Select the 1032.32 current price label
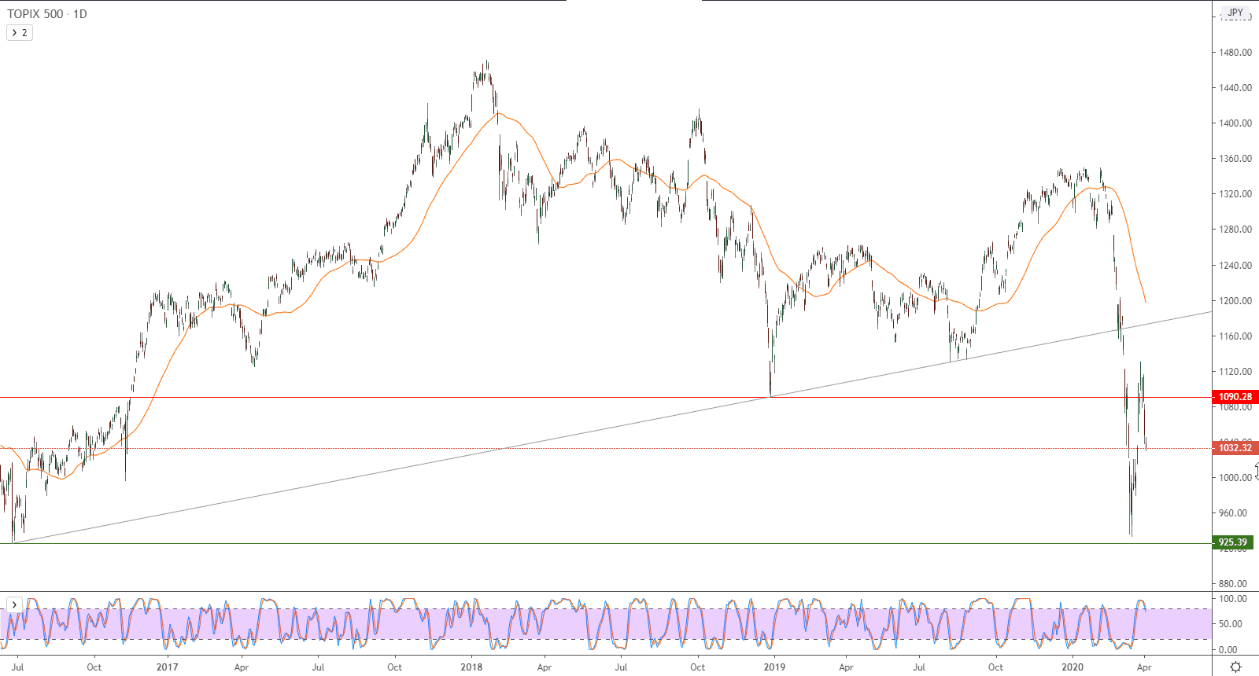 (1235, 448)
